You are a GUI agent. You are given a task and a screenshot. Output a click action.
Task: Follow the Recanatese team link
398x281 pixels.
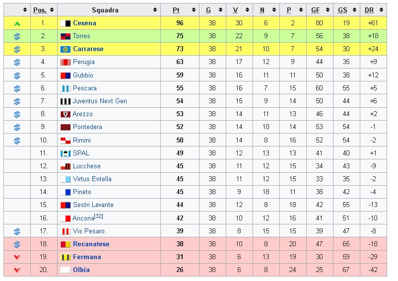click(91, 244)
